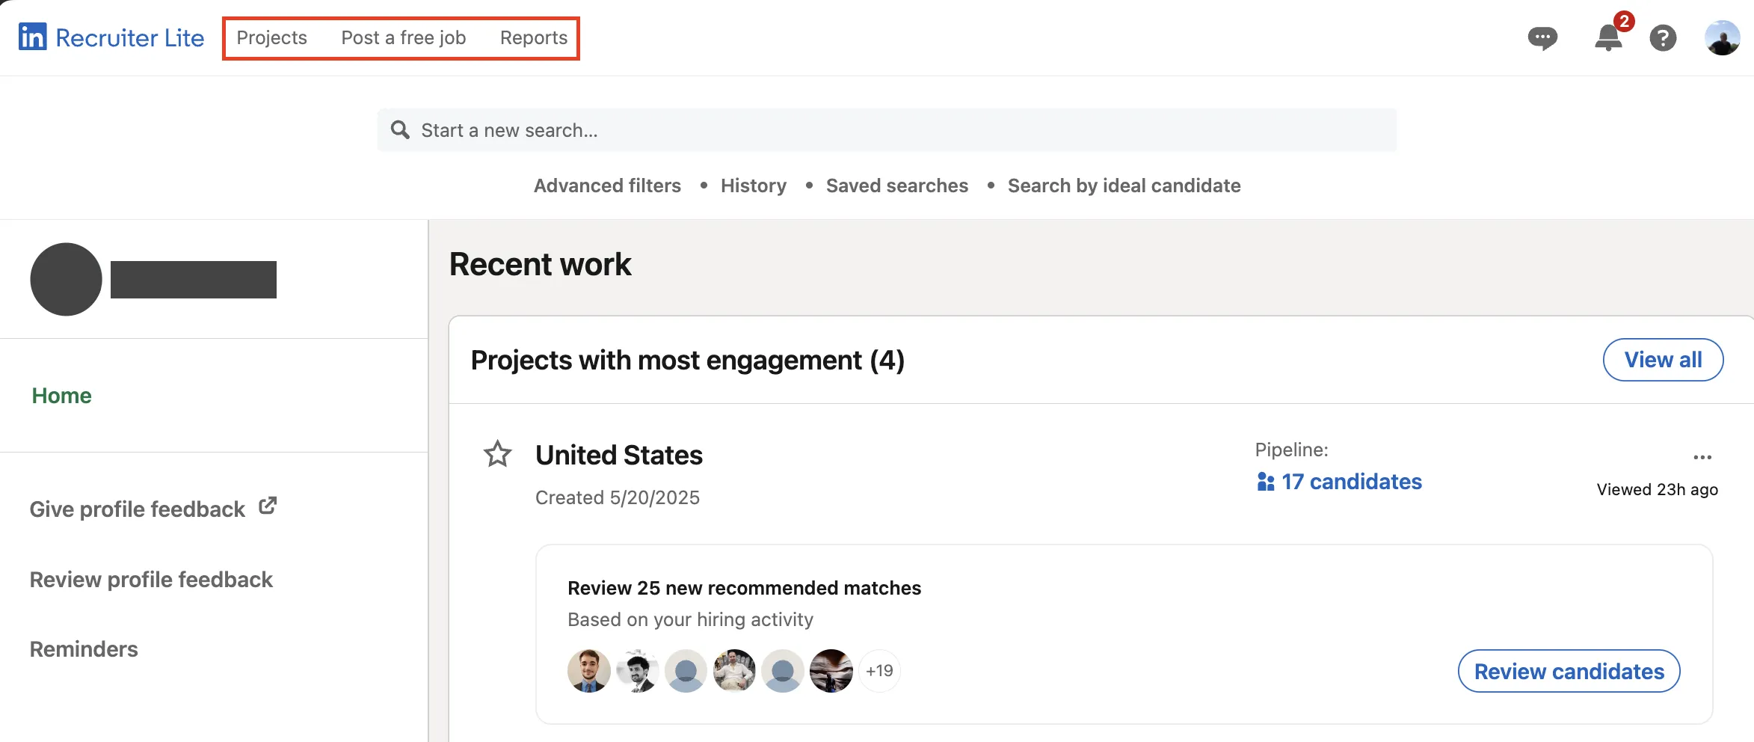Click Post a free job
Viewport: 1754px width, 742px height.
(403, 37)
